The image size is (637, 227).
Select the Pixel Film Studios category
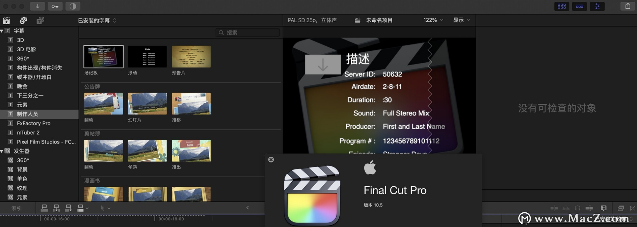(39, 142)
